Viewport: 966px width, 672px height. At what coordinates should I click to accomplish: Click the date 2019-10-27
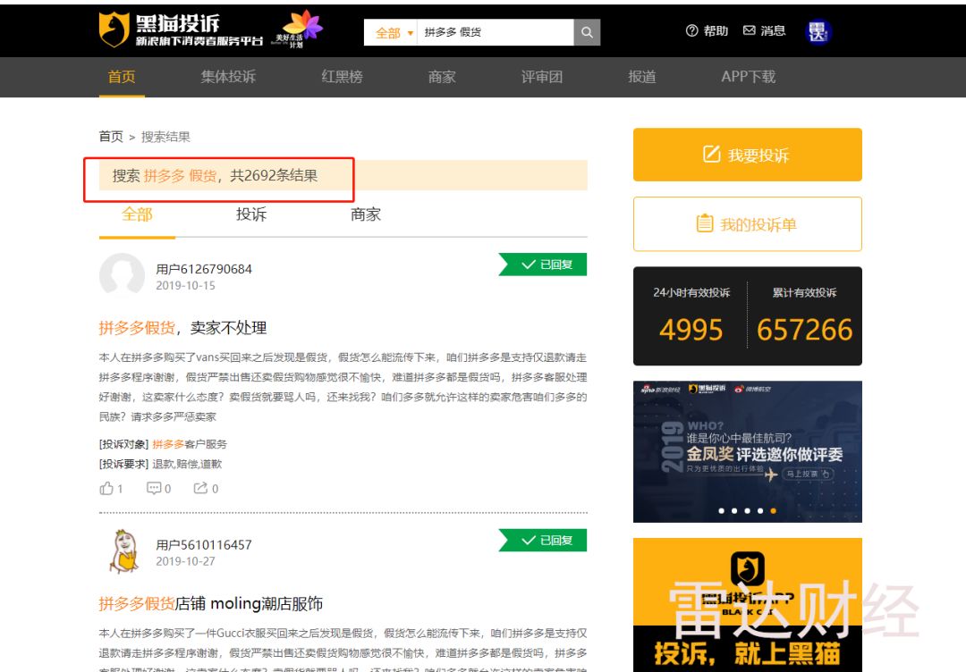point(185,561)
